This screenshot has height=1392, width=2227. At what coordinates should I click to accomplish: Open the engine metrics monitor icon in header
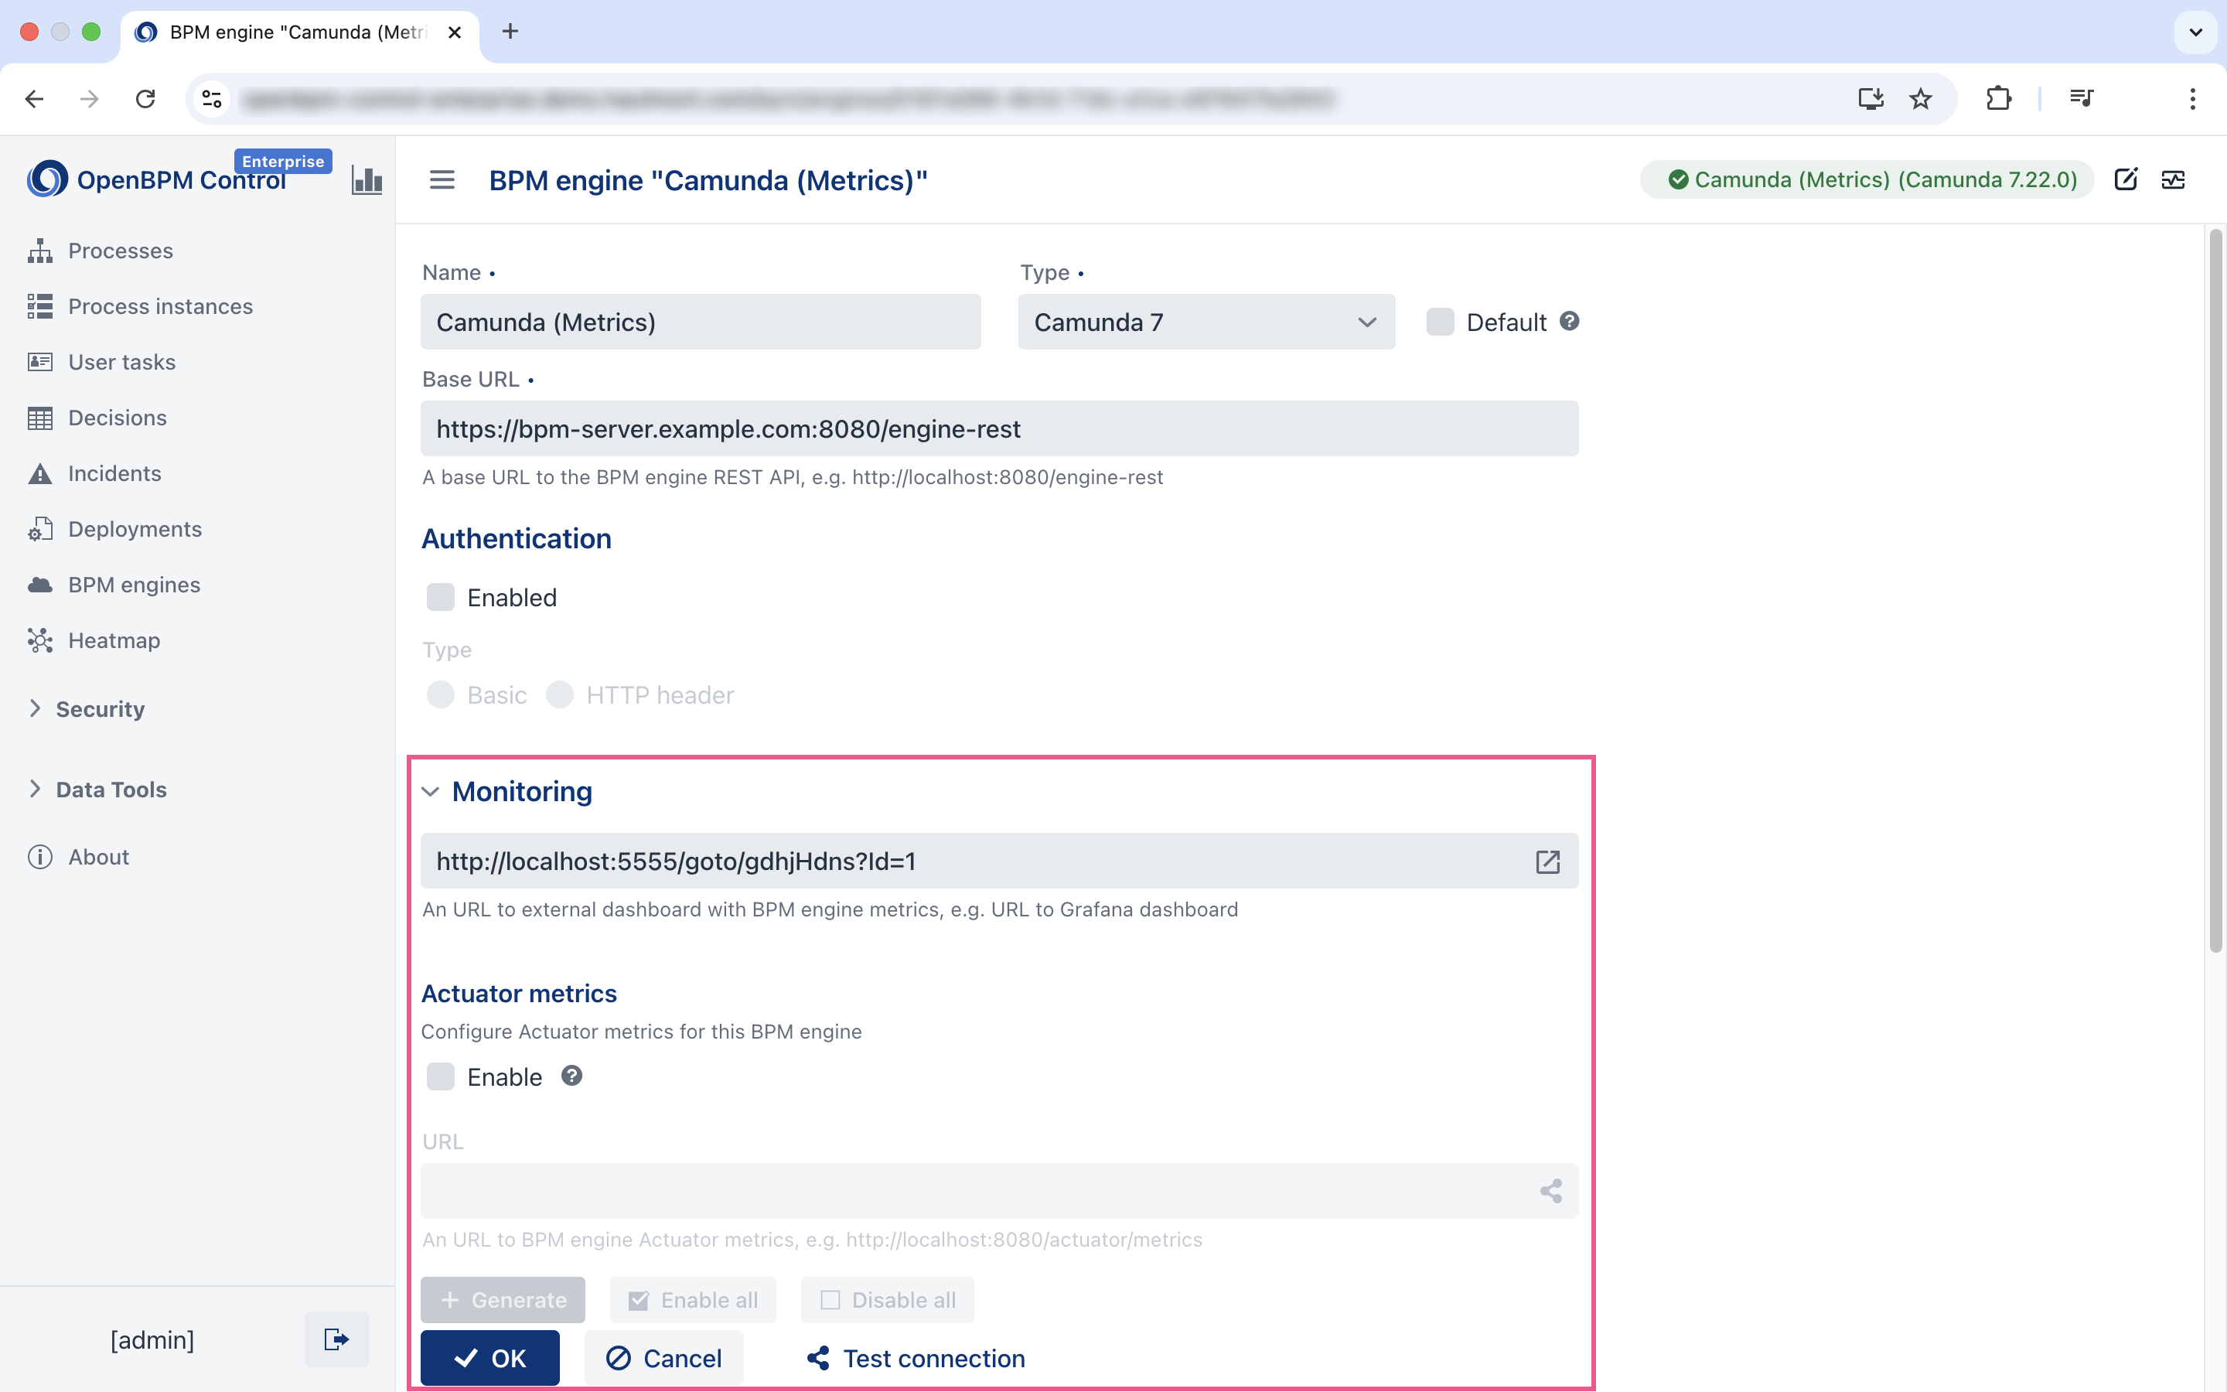tap(2173, 179)
